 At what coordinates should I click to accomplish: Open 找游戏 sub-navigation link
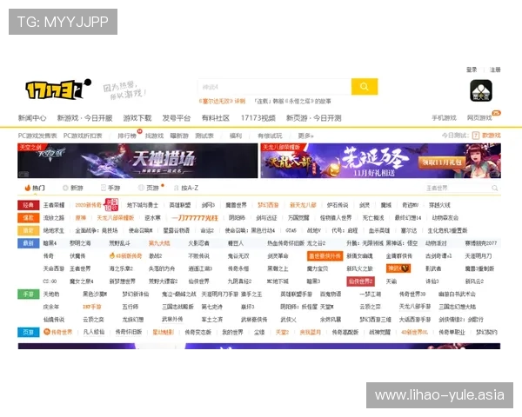[x=154, y=136]
